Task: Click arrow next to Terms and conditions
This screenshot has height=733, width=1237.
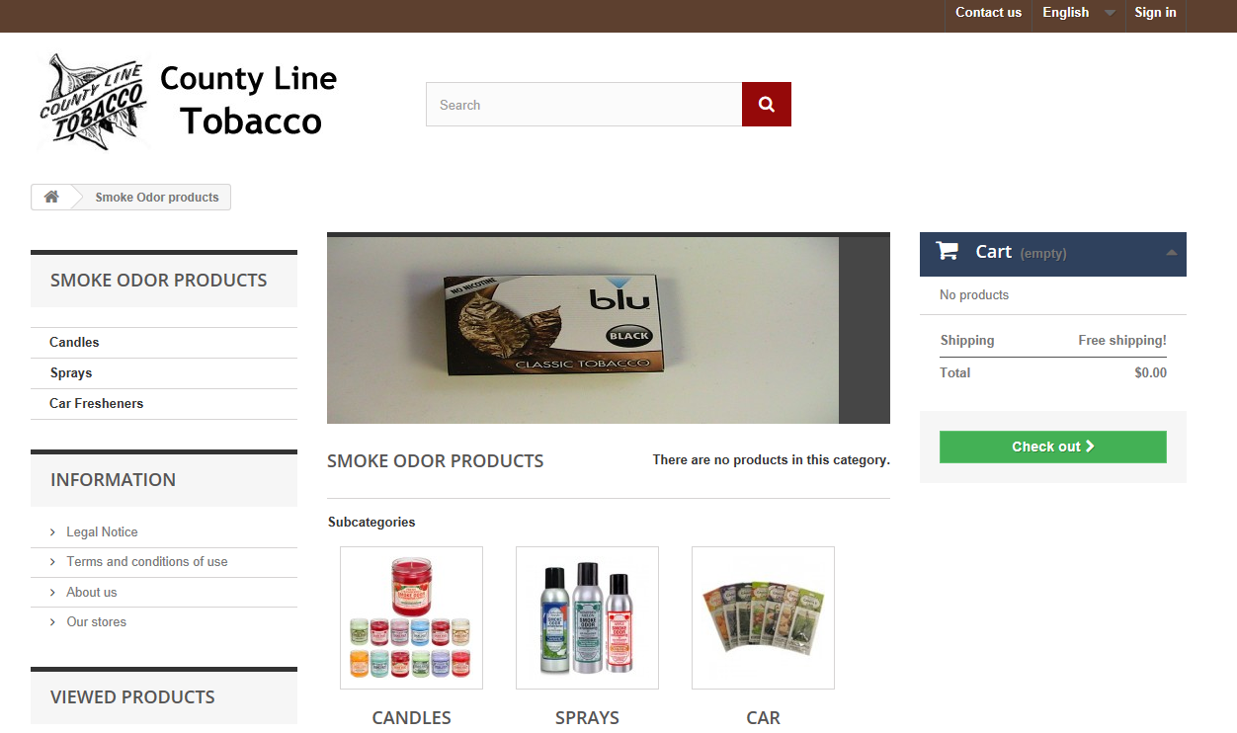Action: point(52,562)
